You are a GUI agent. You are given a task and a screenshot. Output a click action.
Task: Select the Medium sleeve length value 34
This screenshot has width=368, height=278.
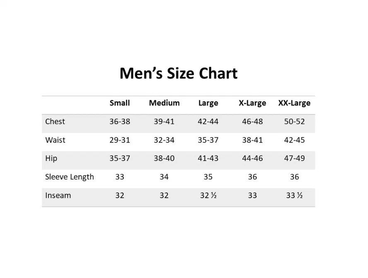(164, 177)
